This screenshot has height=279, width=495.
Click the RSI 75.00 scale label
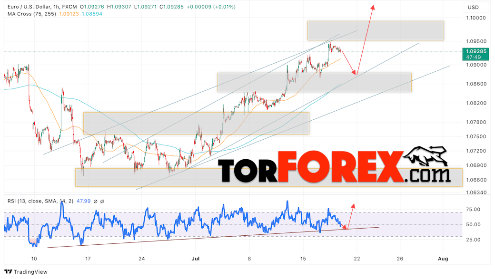473,209
